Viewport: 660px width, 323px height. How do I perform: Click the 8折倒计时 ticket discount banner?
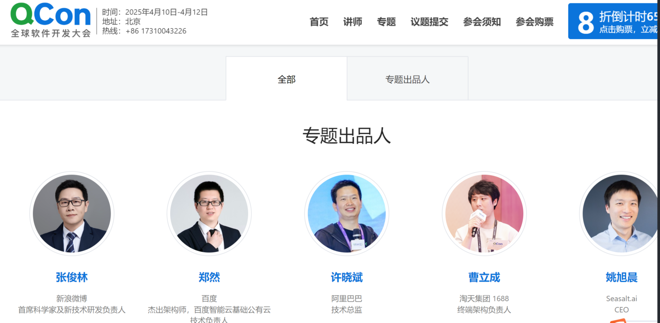(x=613, y=21)
